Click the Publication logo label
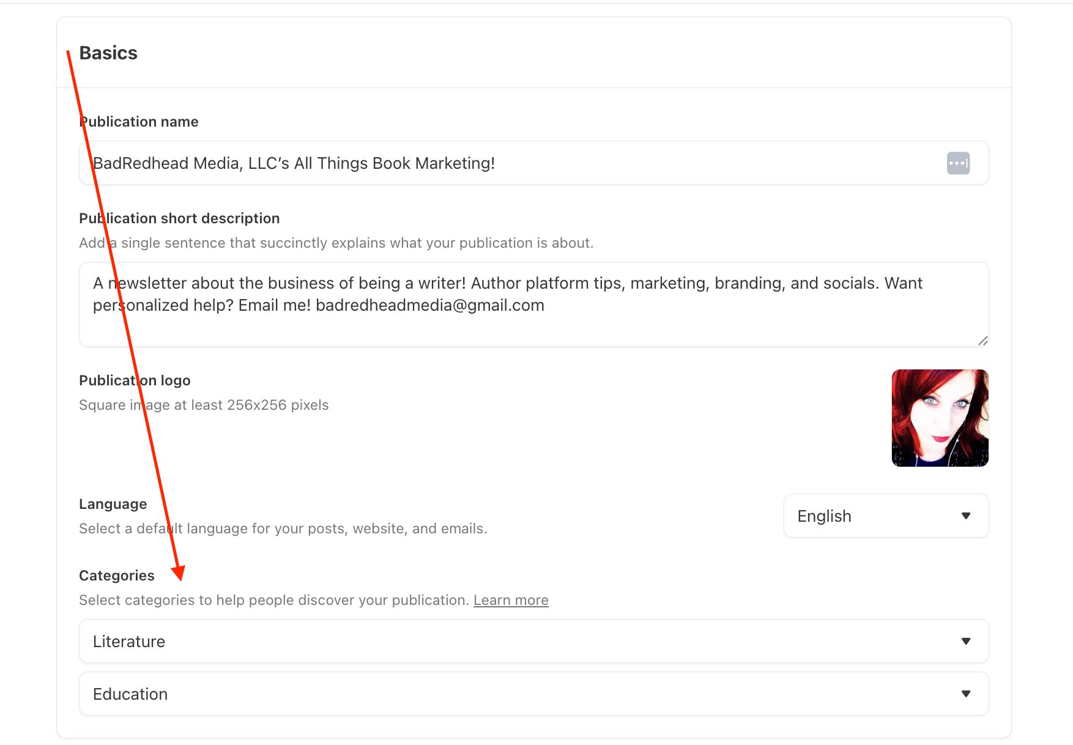The height and width of the screenshot is (745, 1073). 135,380
